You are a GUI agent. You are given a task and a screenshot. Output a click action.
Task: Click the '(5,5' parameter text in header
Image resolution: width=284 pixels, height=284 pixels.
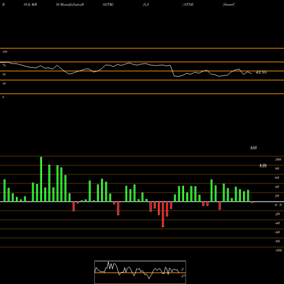[x=146, y=5]
